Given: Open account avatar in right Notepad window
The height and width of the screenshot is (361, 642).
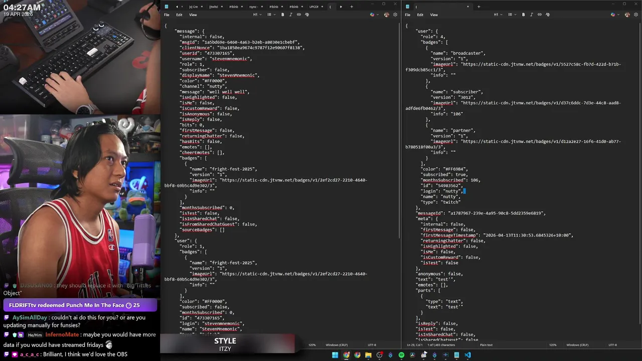Looking at the screenshot, I should point(627,15).
